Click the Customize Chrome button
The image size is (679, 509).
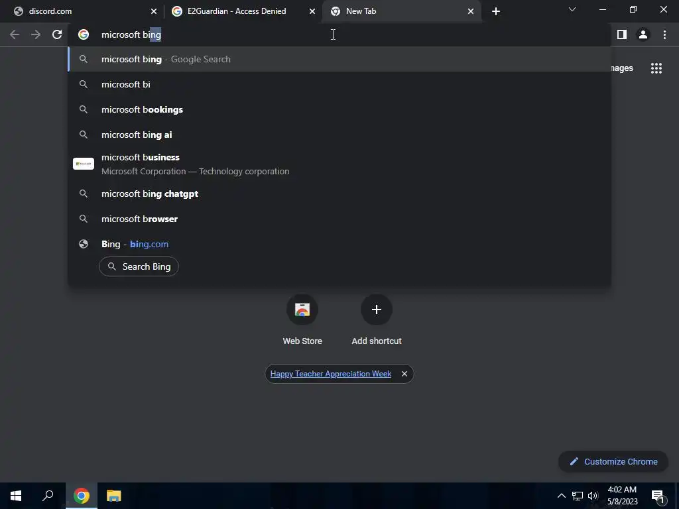tap(613, 461)
